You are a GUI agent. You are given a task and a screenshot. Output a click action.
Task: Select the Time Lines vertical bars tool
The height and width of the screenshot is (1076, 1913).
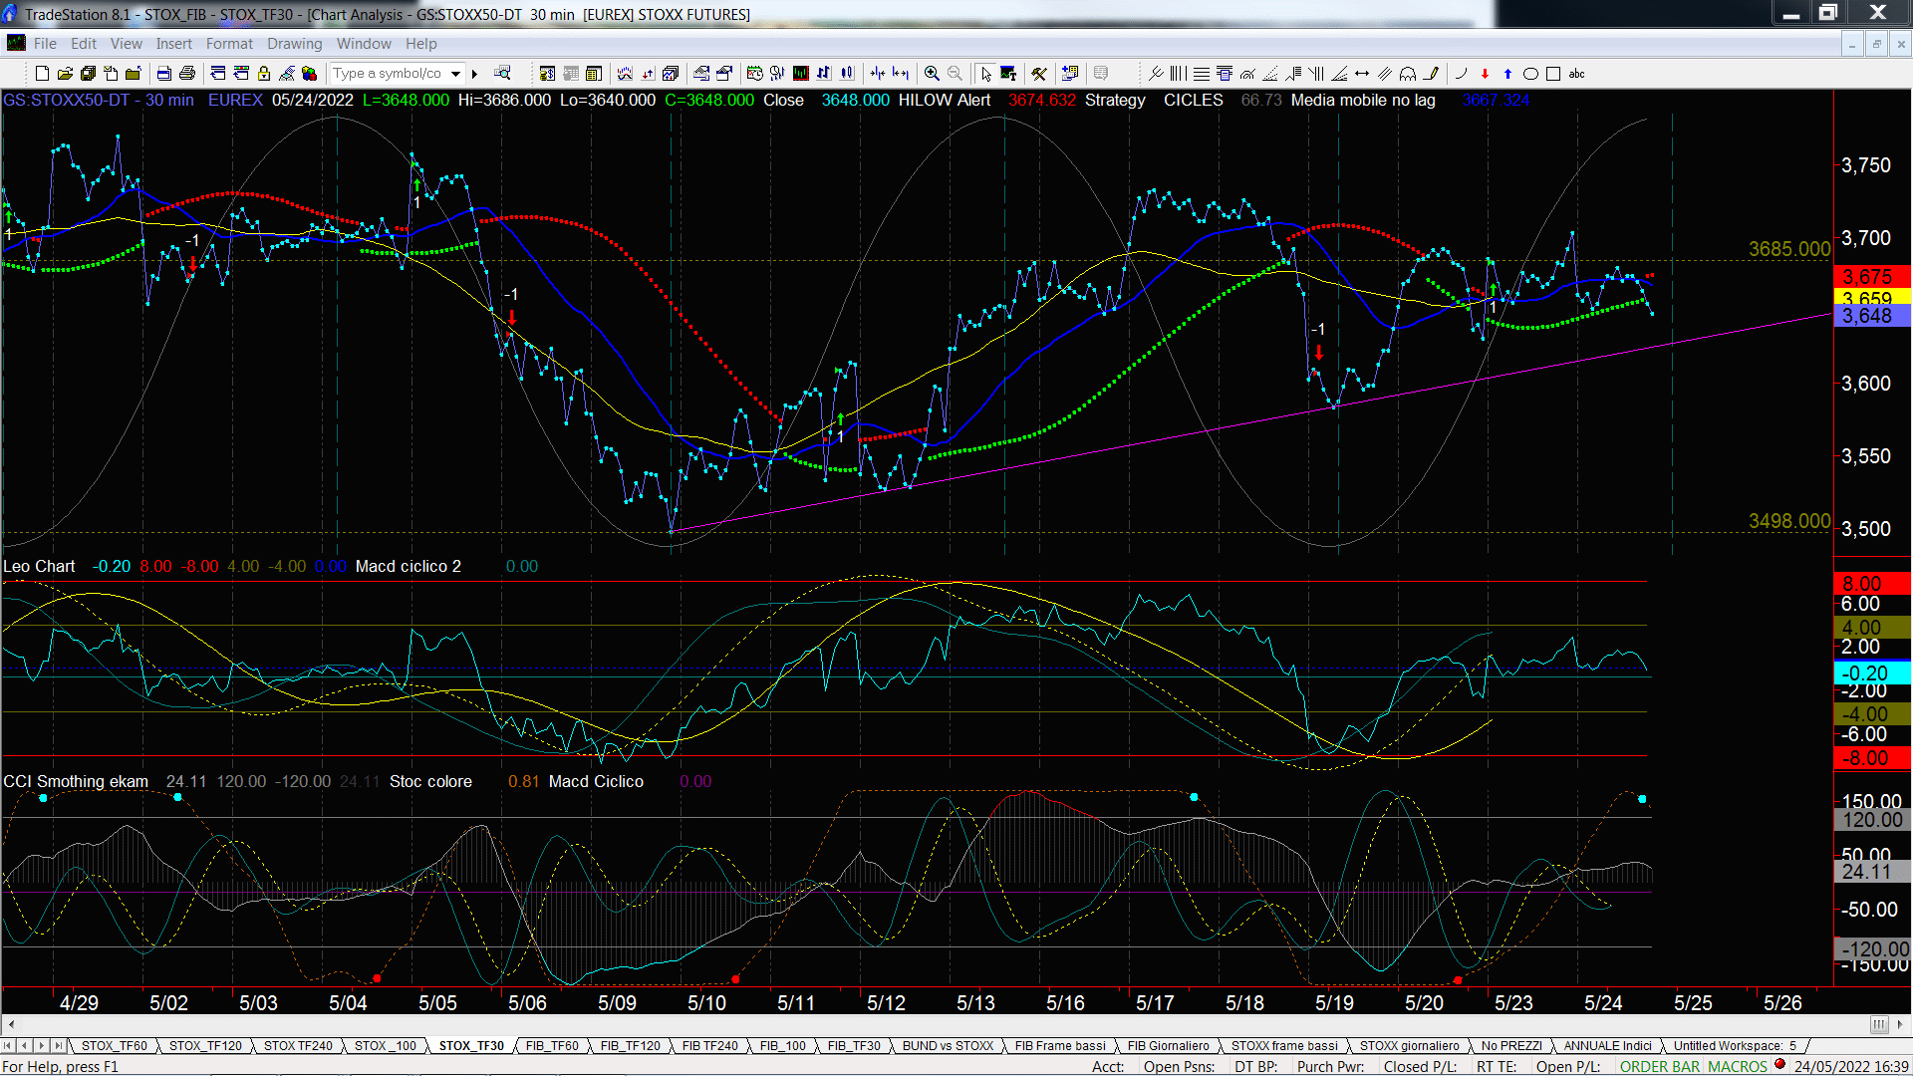pos(1178,74)
